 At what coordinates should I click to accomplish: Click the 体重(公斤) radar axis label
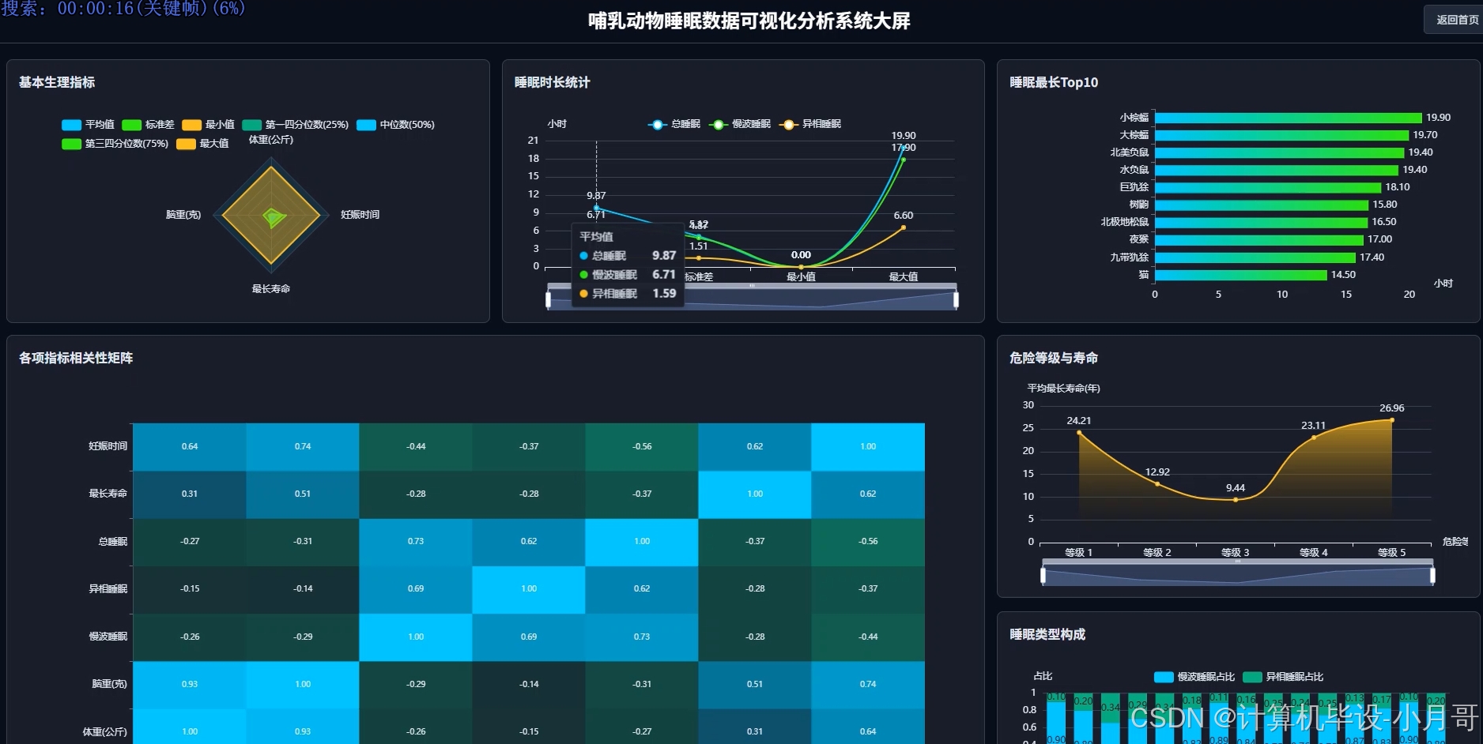[x=271, y=140]
